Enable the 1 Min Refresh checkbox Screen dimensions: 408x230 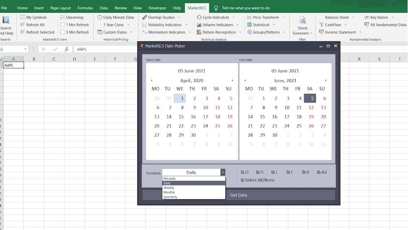(63, 25)
